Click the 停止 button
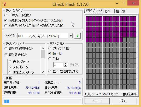 coord(124,101)
